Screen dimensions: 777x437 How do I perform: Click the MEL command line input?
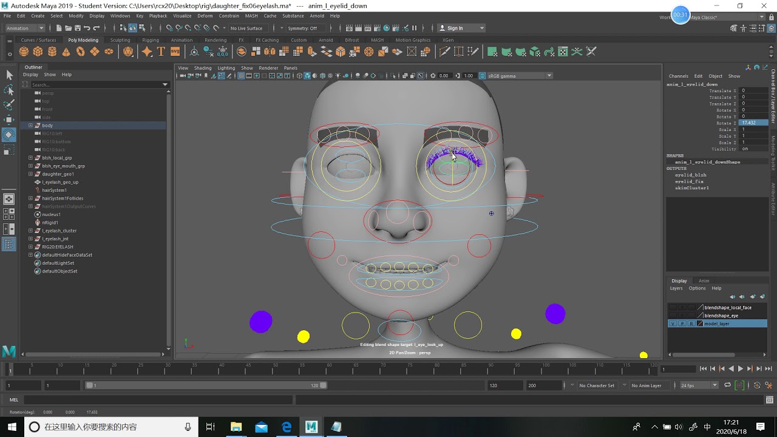[158, 399]
